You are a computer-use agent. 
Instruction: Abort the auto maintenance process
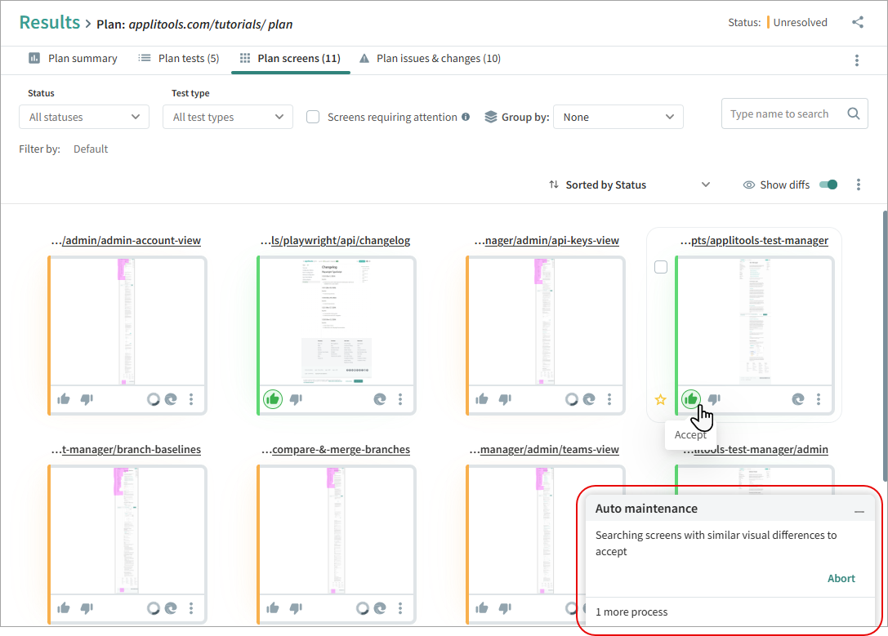coord(841,578)
